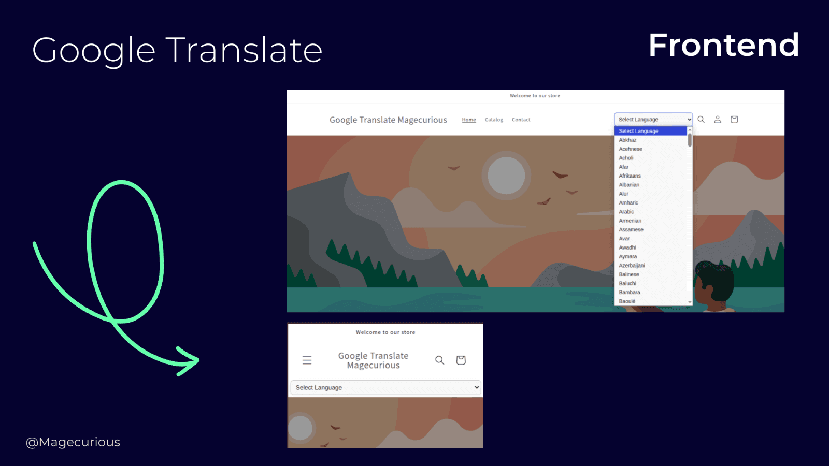Open the cart bag icon in mobile header
The width and height of the screenshot is (829, 466).
461,360
